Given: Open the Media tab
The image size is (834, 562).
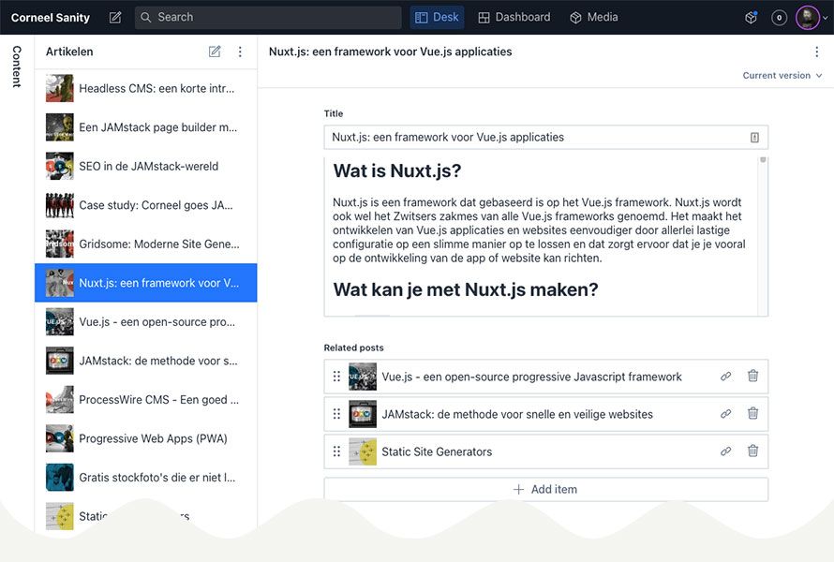Looking at the screenshot, I should click(594, 18).
